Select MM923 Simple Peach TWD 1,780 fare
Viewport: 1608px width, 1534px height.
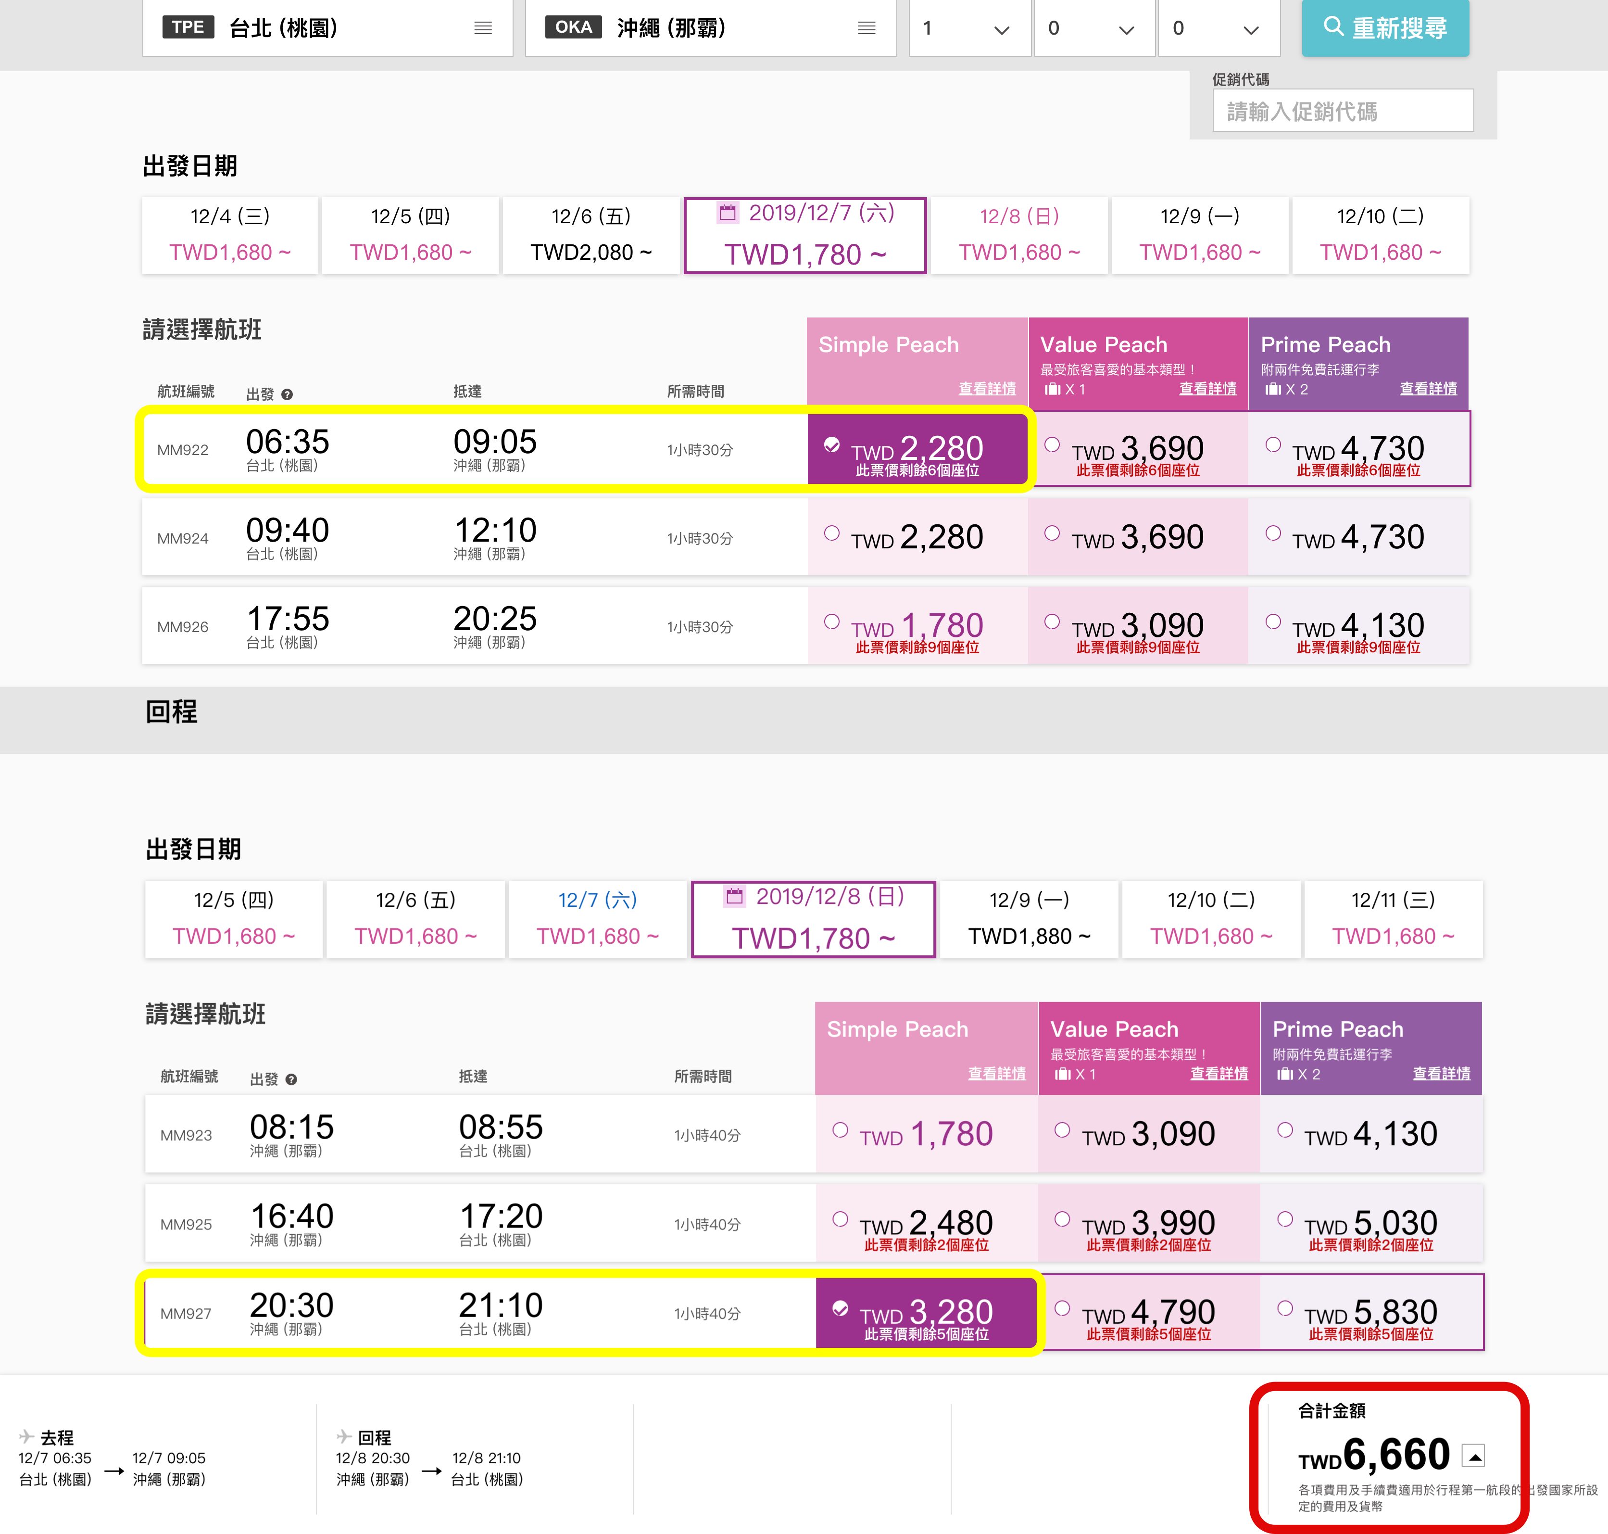(x=840, y=1130)
